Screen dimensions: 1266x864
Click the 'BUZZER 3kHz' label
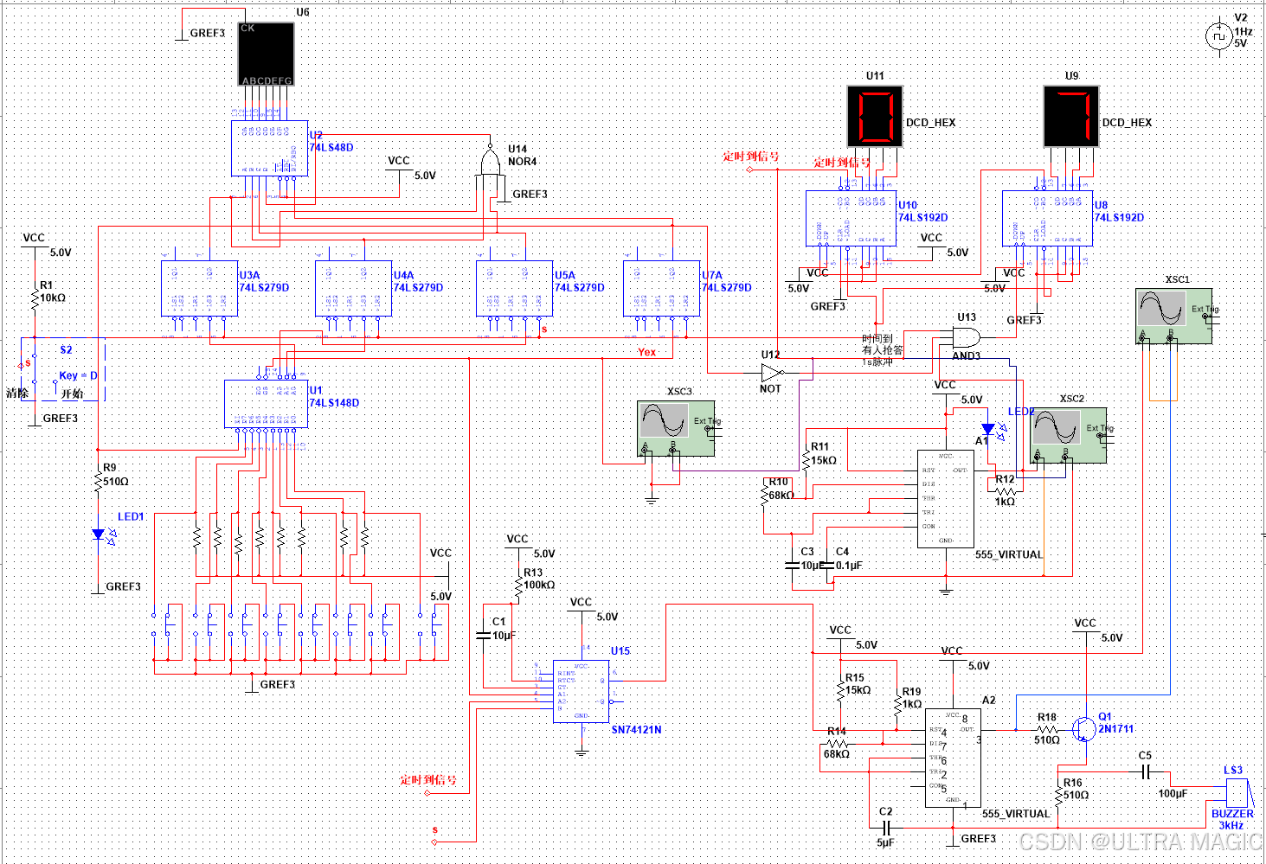[x=1232, y=820]
